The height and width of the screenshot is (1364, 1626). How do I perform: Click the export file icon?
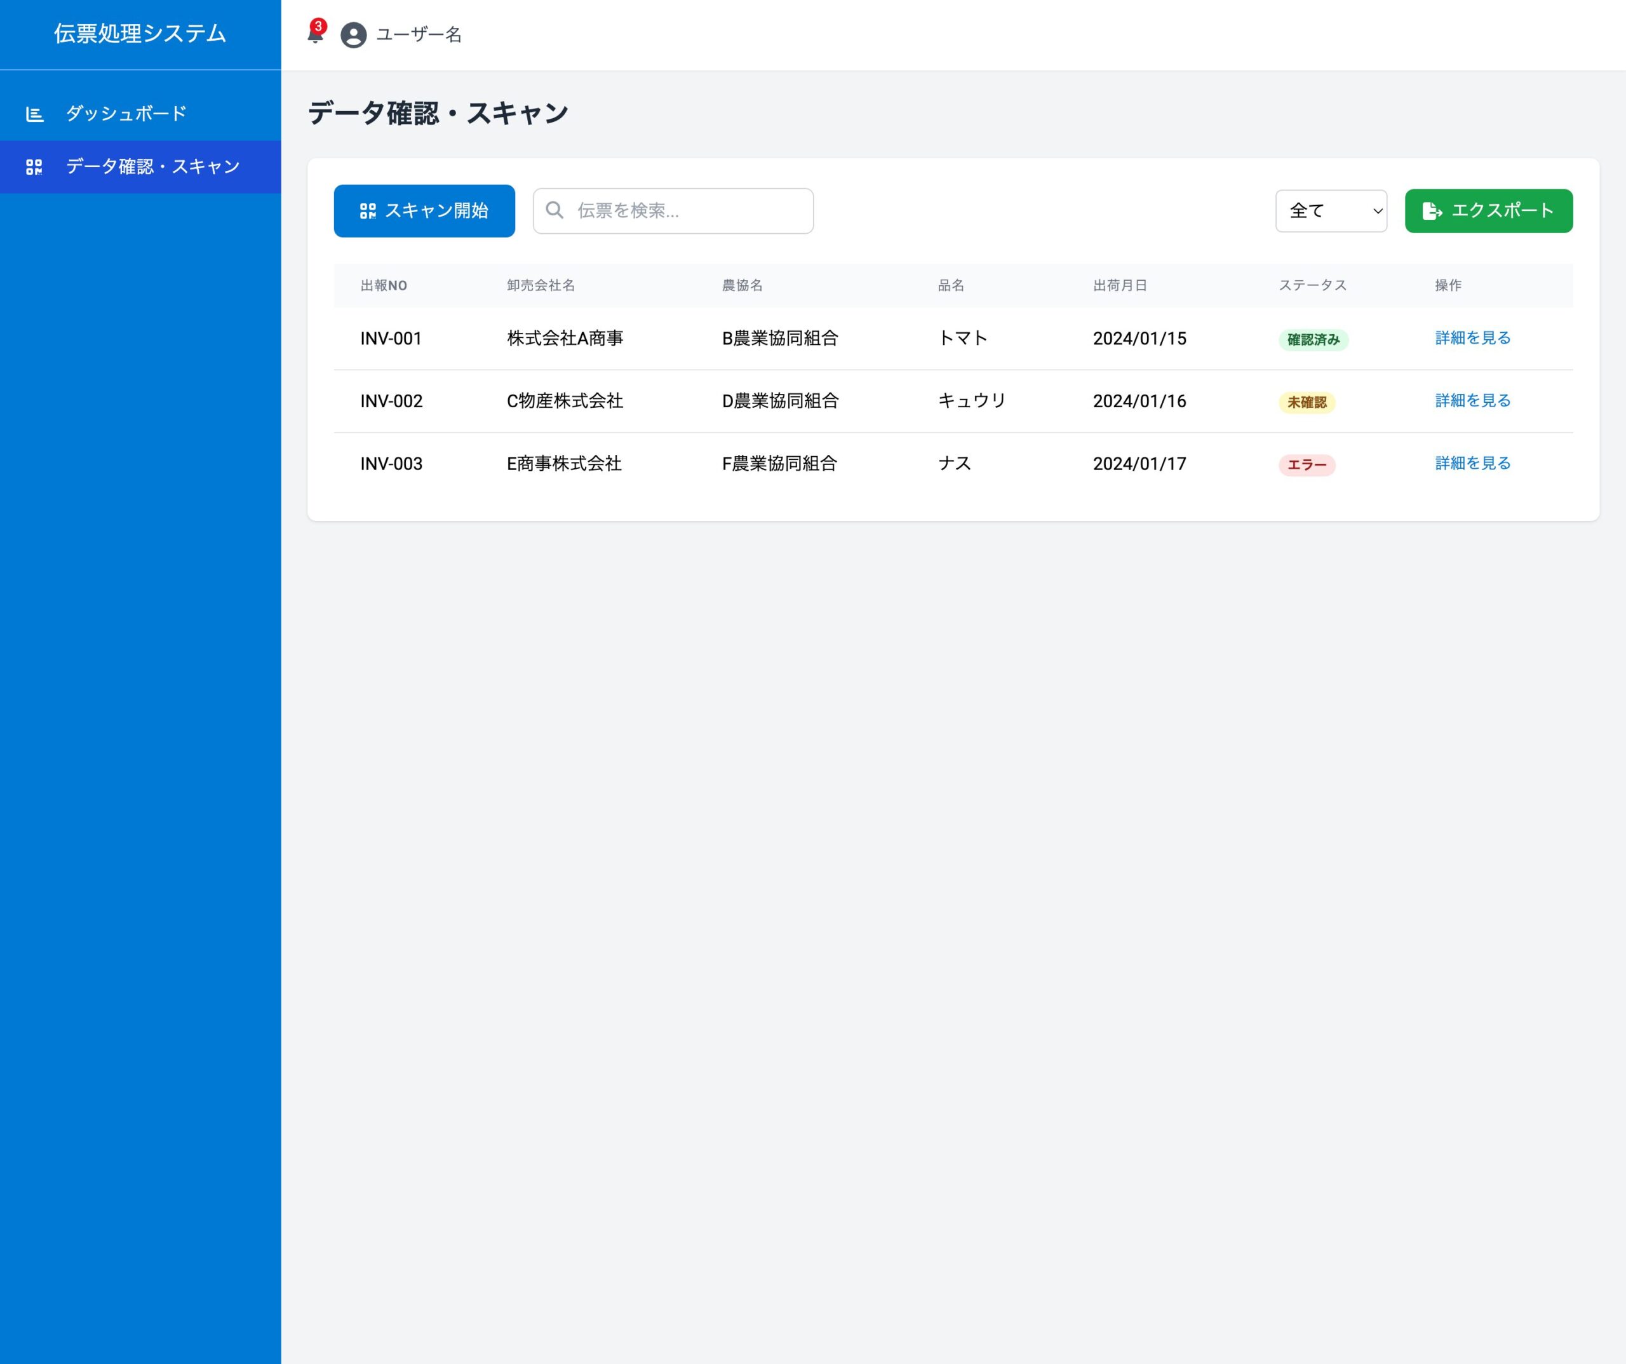tap(1432, 211)
